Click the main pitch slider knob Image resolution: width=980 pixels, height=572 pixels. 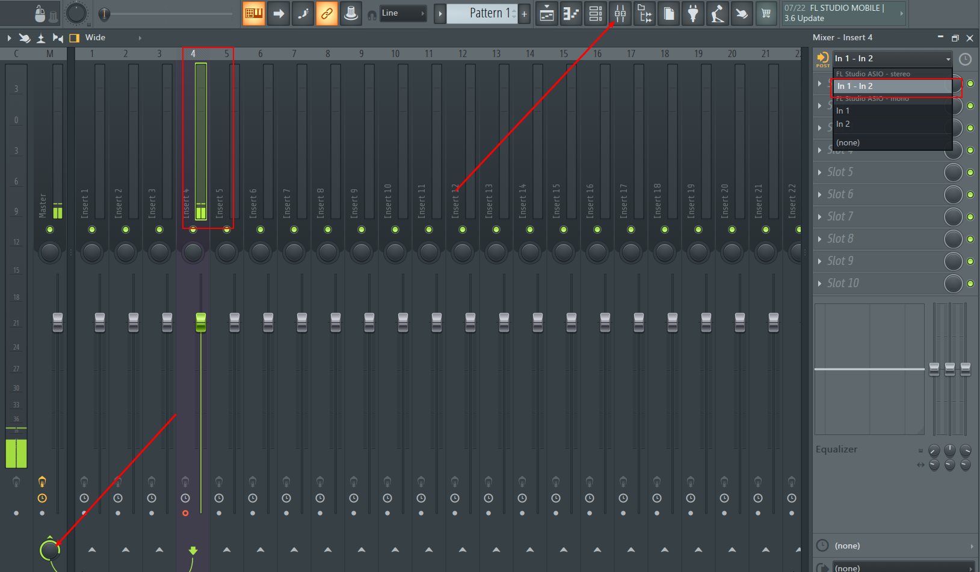coord(104,13)
